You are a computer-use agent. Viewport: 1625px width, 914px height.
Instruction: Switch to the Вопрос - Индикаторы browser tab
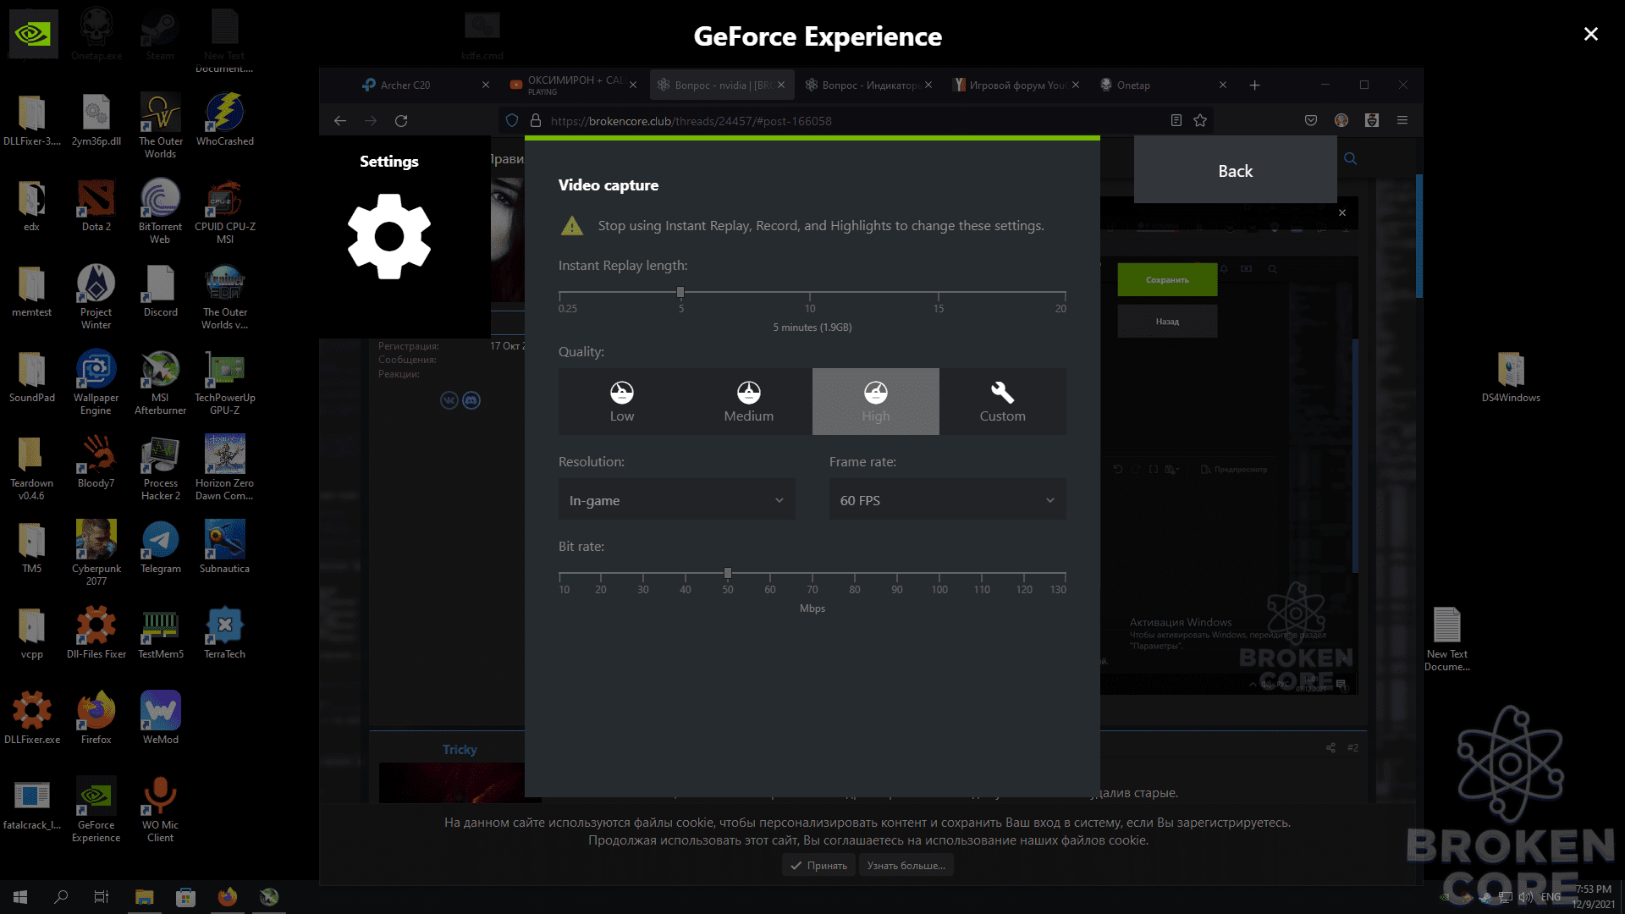pyautogui.click(x=868, y=85)
